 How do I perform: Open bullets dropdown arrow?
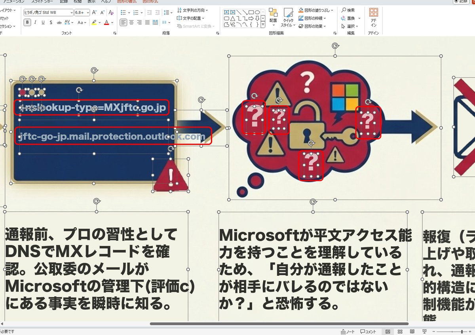tap(129, 12)
